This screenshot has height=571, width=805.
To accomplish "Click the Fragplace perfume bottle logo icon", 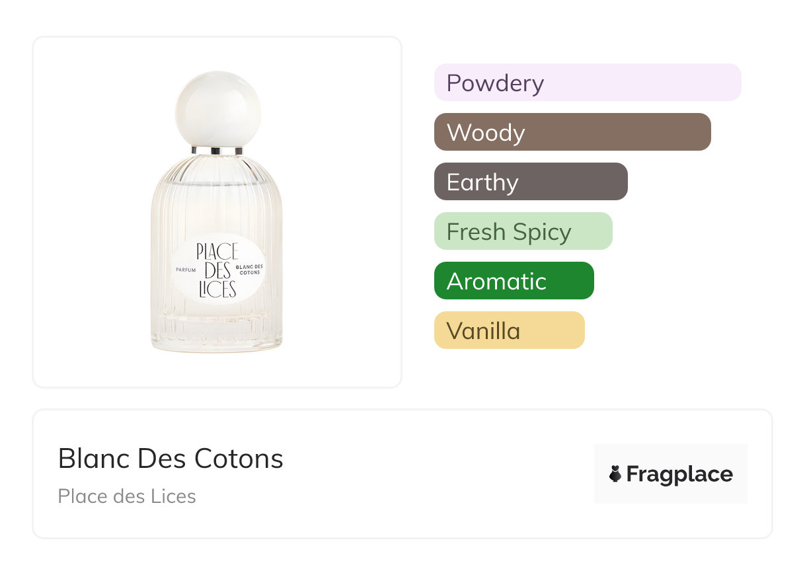I will coord(615,474).
